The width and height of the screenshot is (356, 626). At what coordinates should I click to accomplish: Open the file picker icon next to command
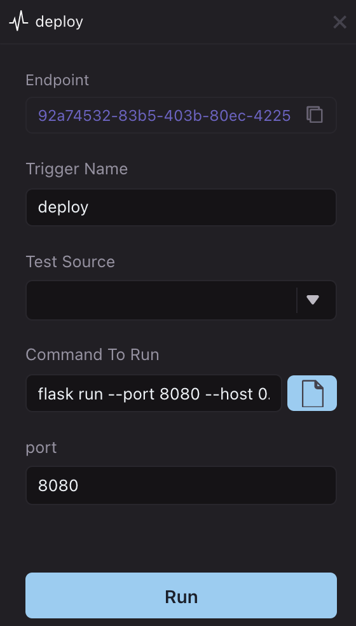pyautogui.click(x=312, y=393)
